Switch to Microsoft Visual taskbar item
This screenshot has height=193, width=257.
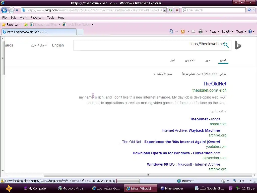[72, 188]
